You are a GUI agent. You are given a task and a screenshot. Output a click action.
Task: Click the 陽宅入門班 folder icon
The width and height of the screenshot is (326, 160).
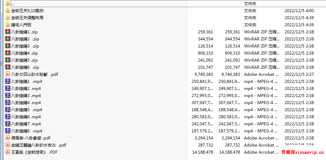7,25
